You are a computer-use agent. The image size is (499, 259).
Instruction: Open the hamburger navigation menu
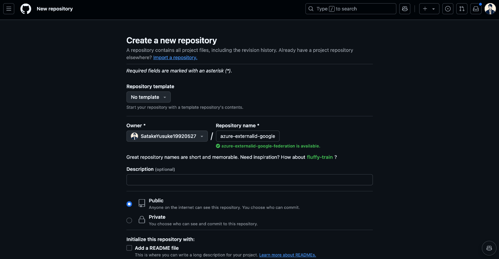point(9,9)
